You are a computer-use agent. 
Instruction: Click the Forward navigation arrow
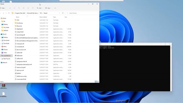[3, 13]
